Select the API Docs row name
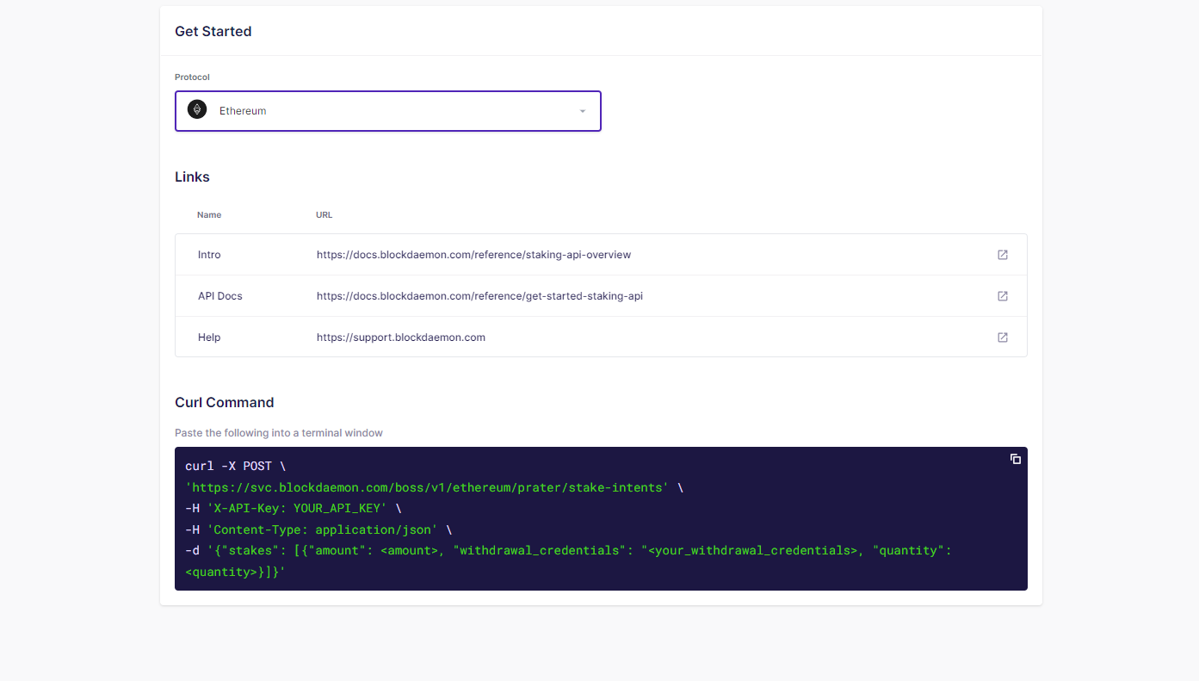The height and width of the screenshot is (681, 1199). click(220, 296)
